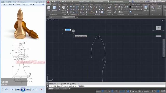Rotate clockwise in Photo Viewer
This screenshot has height=93, width=166.
click(x=37, y=89)
